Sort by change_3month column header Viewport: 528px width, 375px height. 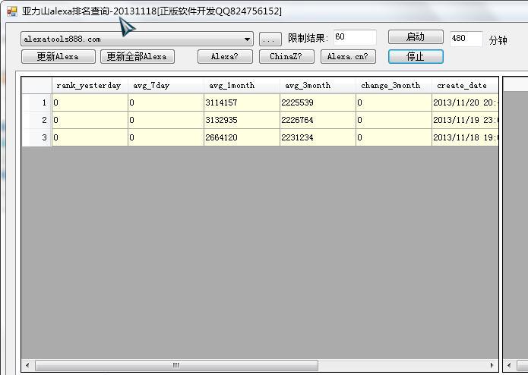[x=394, y=86]
